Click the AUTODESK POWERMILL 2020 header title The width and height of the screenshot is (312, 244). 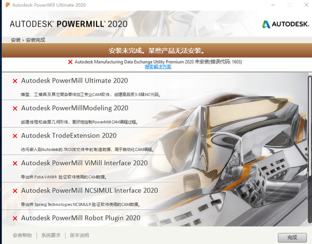click(69, 24)
